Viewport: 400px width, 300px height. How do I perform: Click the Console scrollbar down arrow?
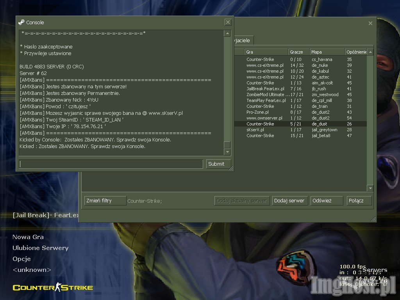coord(227,152)
